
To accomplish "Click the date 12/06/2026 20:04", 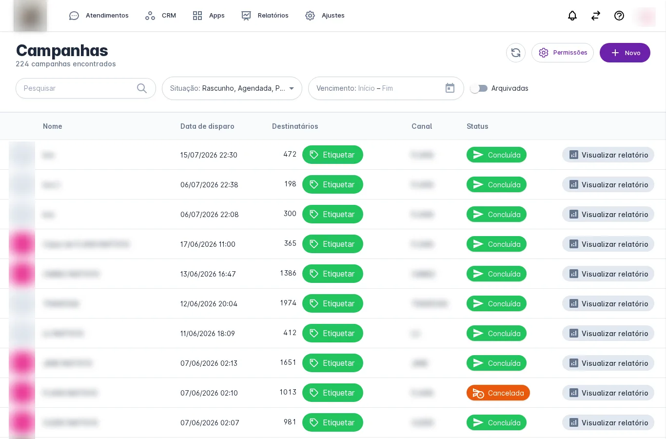I will coord(209,304).
